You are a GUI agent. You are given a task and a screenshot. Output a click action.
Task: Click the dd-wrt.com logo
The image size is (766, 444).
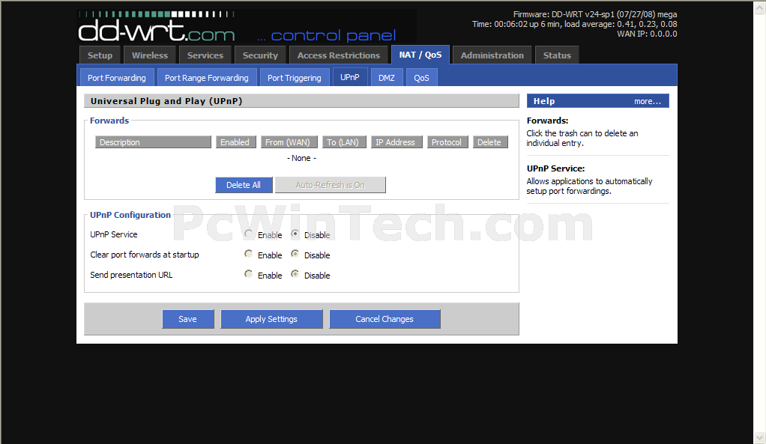tap(157, 27)
